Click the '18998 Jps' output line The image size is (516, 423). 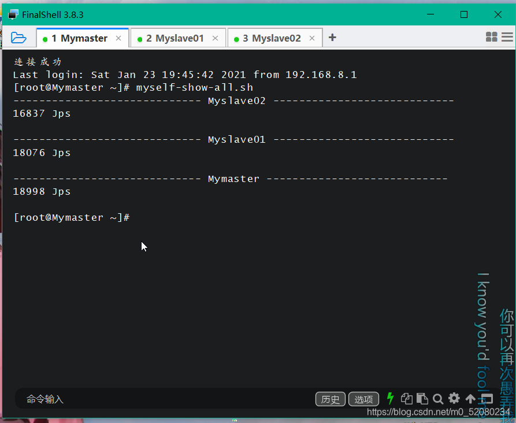tap(42, 192)
